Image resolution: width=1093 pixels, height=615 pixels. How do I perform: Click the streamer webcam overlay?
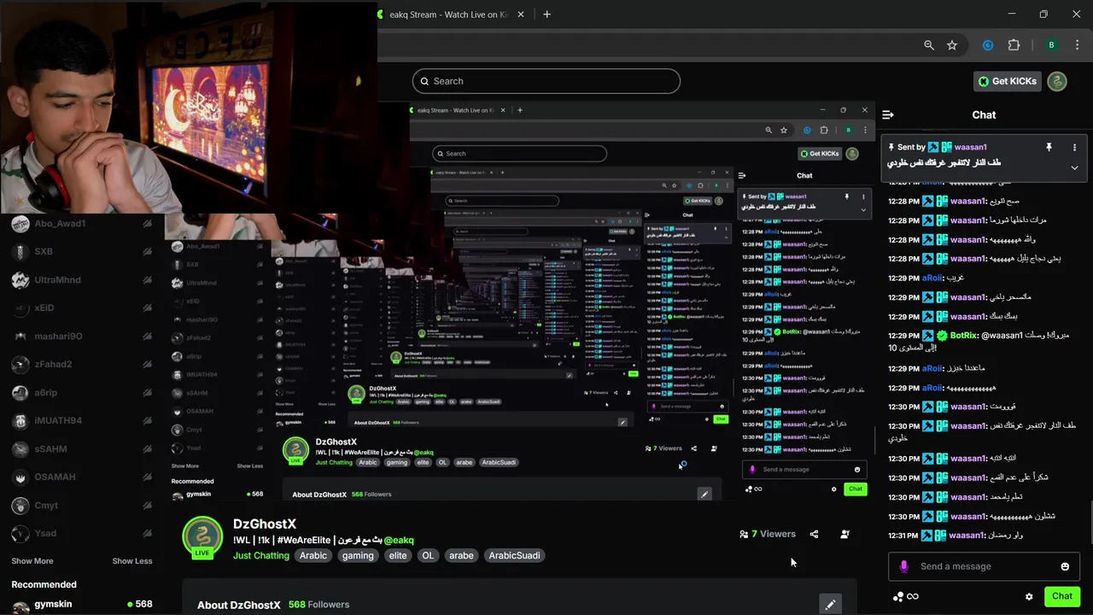pos(188,107)
